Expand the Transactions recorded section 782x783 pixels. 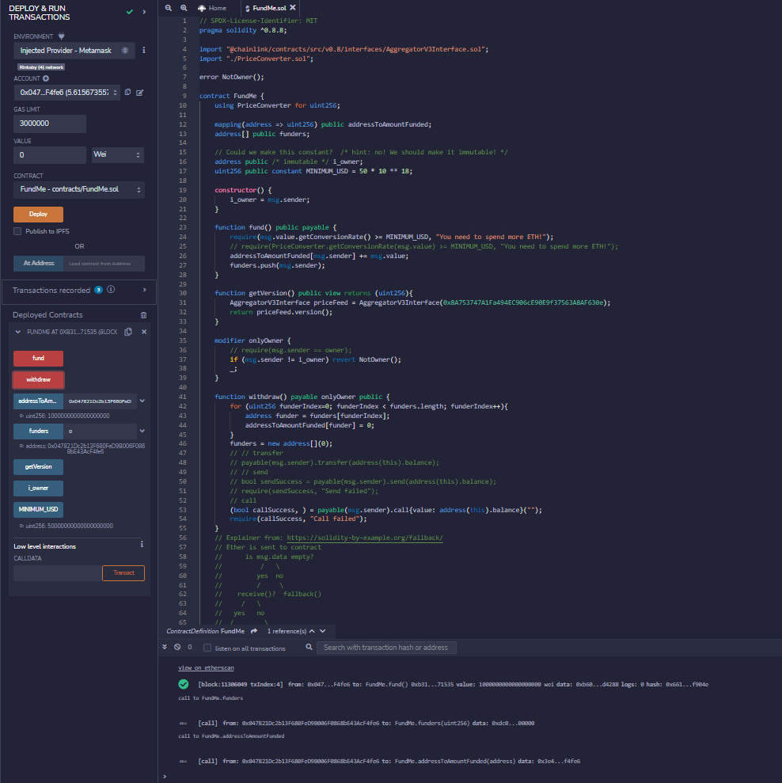click(x=144, y=290)
